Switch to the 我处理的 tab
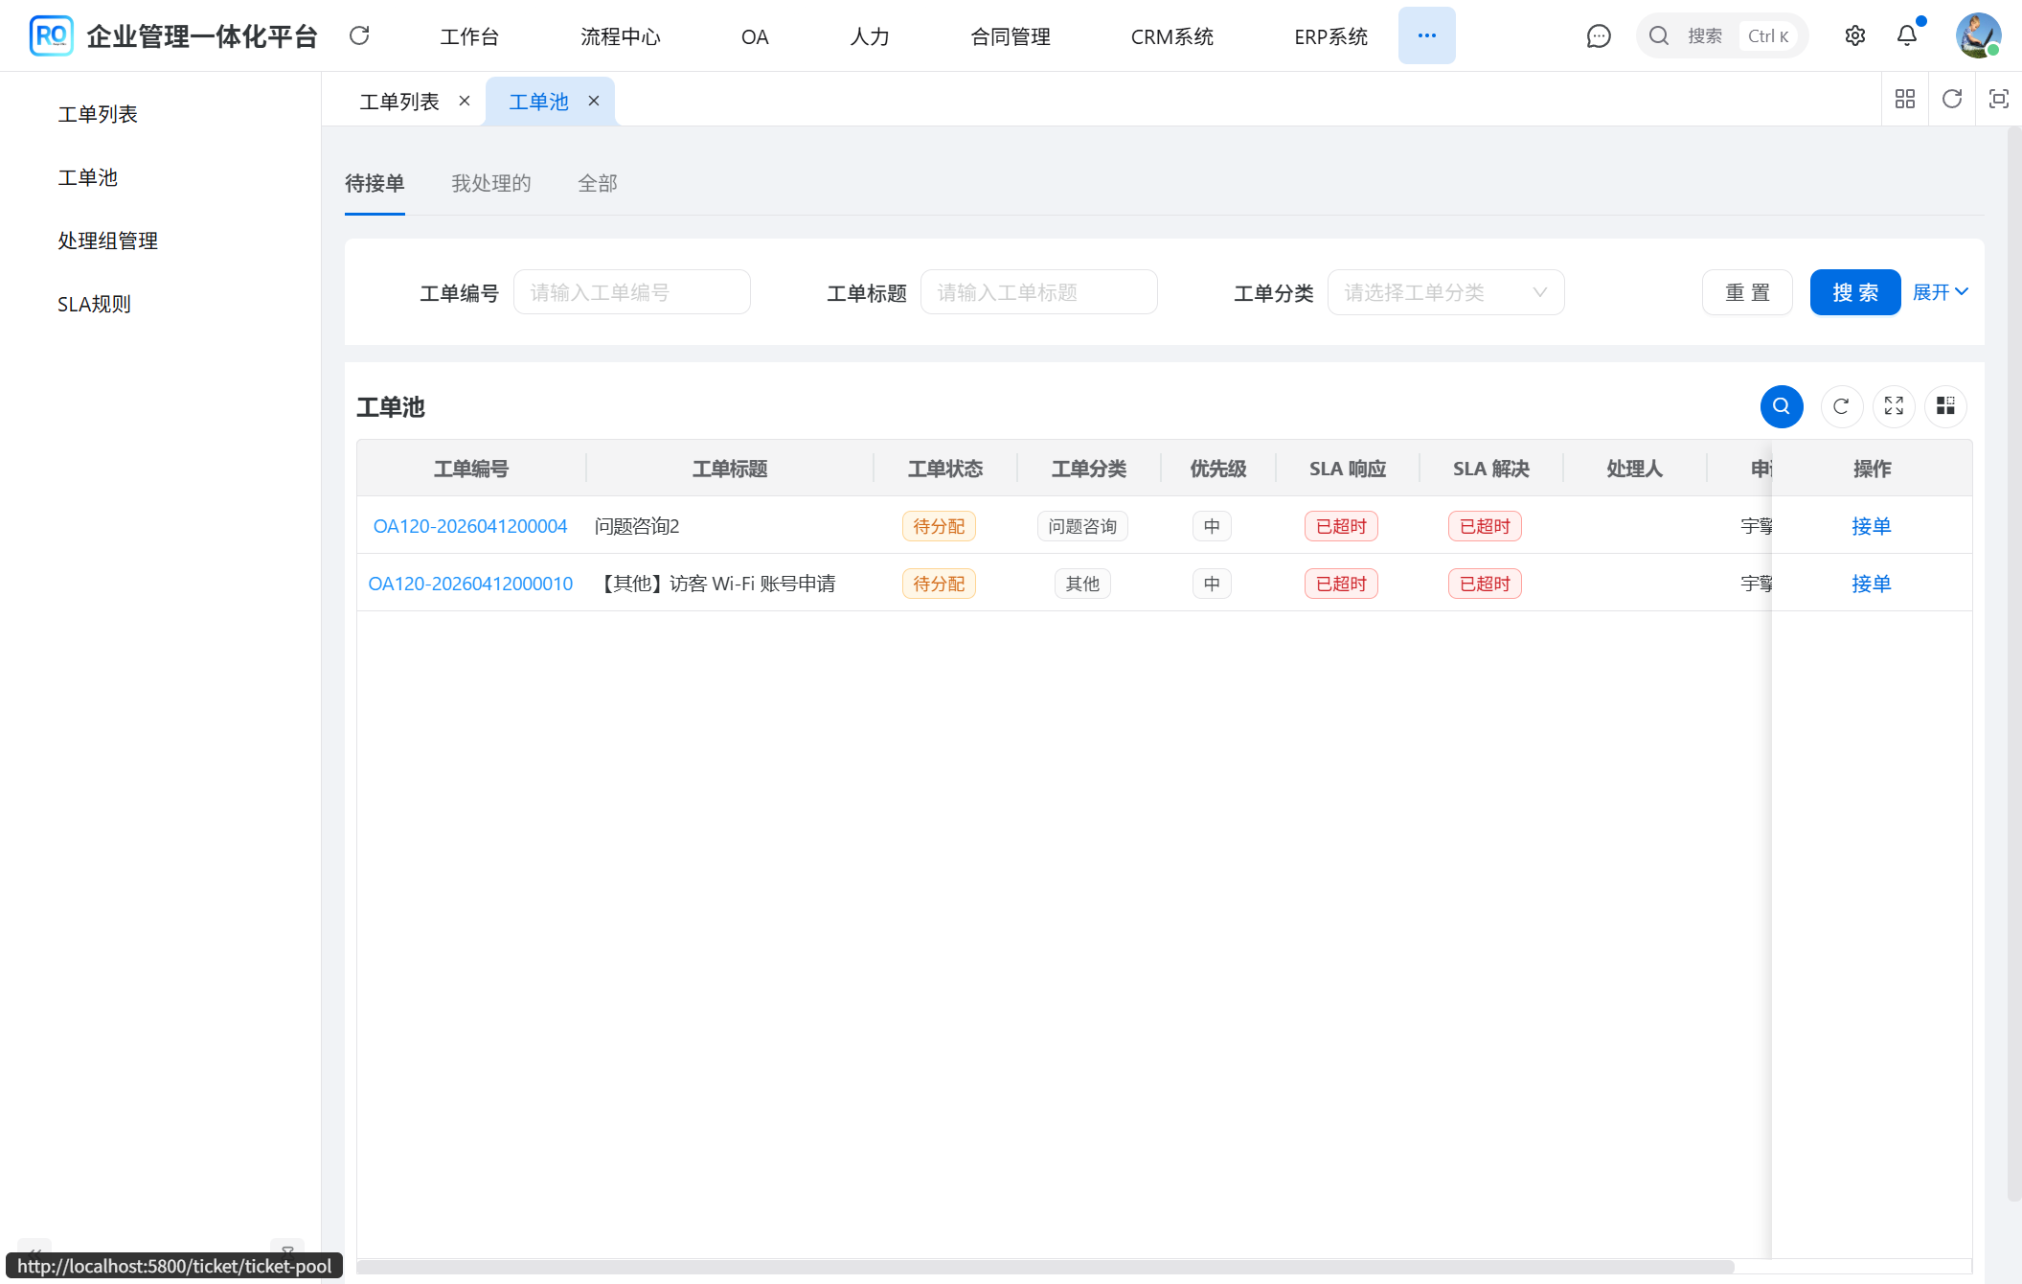 pyautogui.click(x=490, y=183)
